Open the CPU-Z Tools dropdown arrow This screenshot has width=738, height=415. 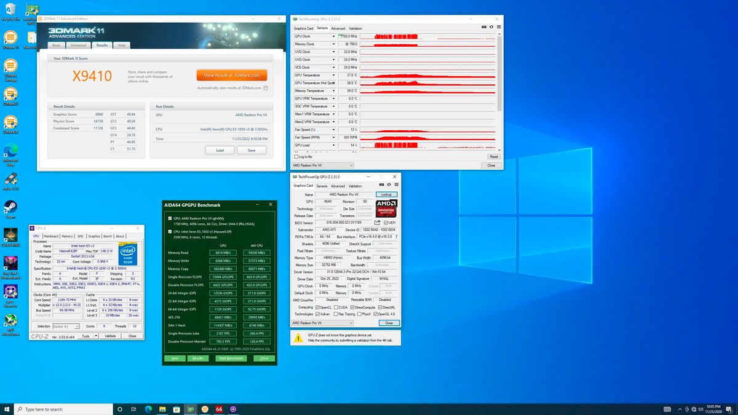point(95,336)
